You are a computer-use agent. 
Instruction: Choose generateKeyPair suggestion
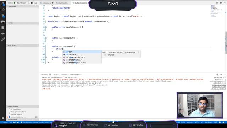pyautogui.click(x=82, y=60)
